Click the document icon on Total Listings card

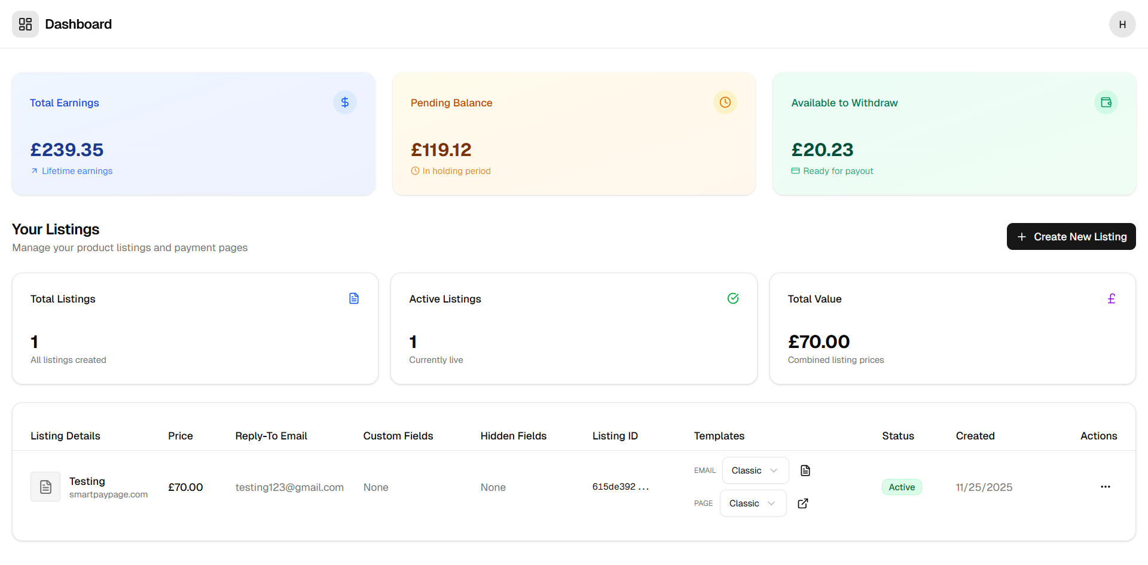point(354,298)
